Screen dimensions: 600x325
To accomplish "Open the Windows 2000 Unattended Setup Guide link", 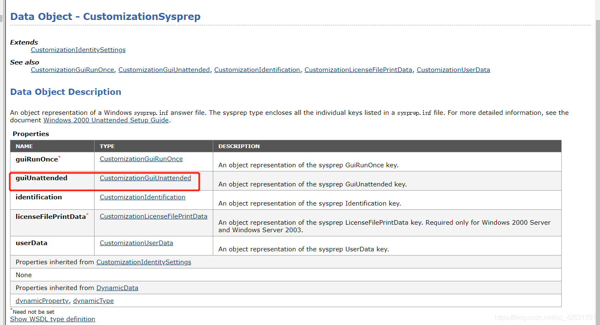I will coord(106,120).
